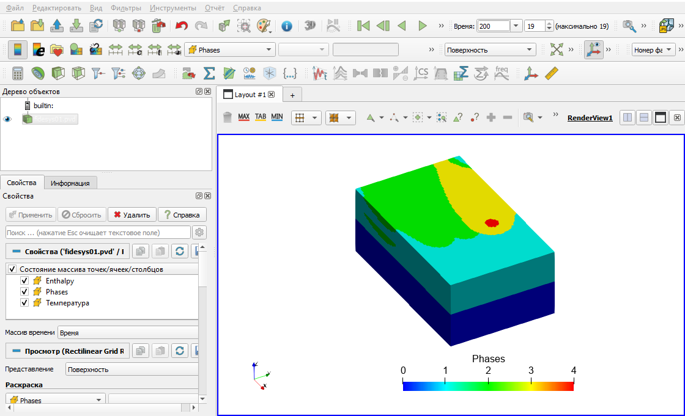Click the color palette editor icon
685x416 pixels.
click(264, 26)
